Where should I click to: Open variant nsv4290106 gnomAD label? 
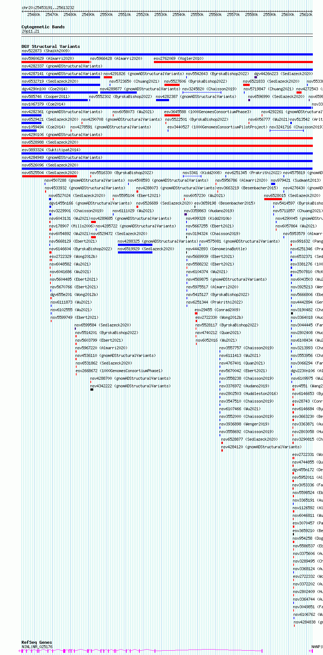(62, 135)
